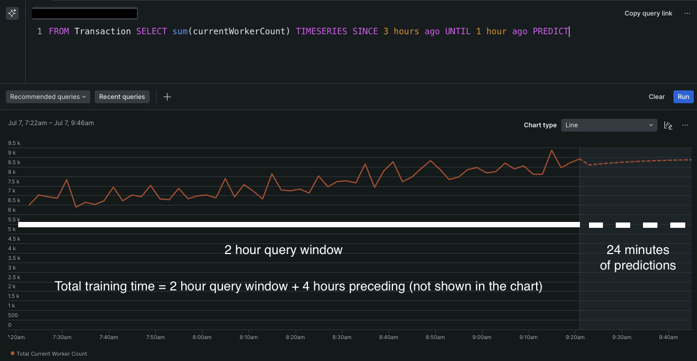Click the PREDICT keyword in the query

(x=551, y=32)
